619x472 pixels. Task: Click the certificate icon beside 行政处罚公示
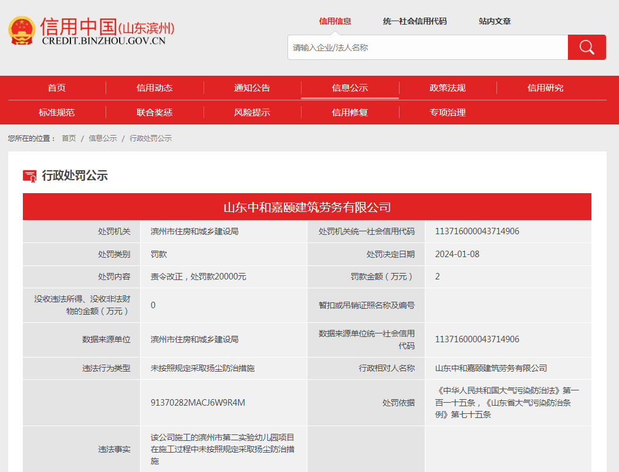29,176
